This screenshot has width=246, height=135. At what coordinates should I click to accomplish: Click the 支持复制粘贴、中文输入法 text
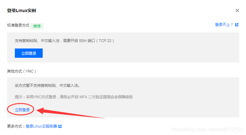(37, 41)
